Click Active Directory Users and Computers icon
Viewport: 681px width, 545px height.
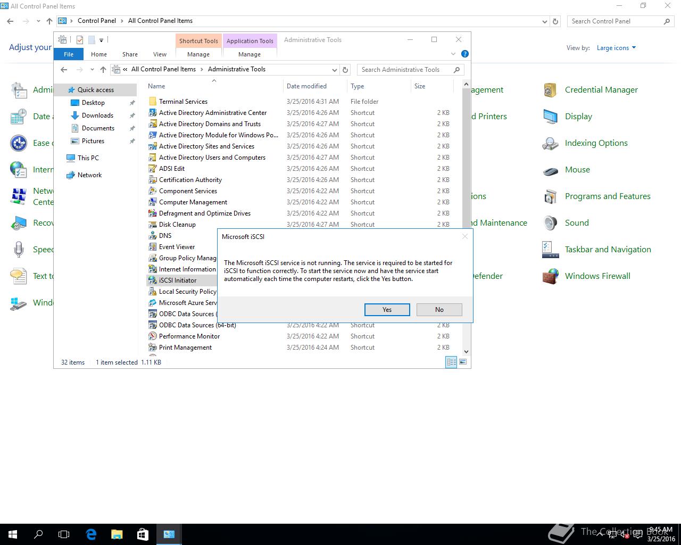pos(153,158)
